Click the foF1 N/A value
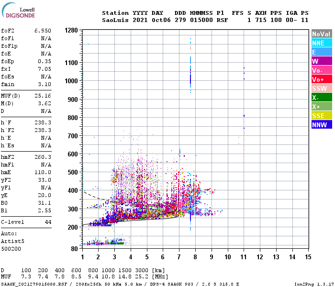Image resolution: width=335 pixels, height=287 pixels. coord(46,38)
